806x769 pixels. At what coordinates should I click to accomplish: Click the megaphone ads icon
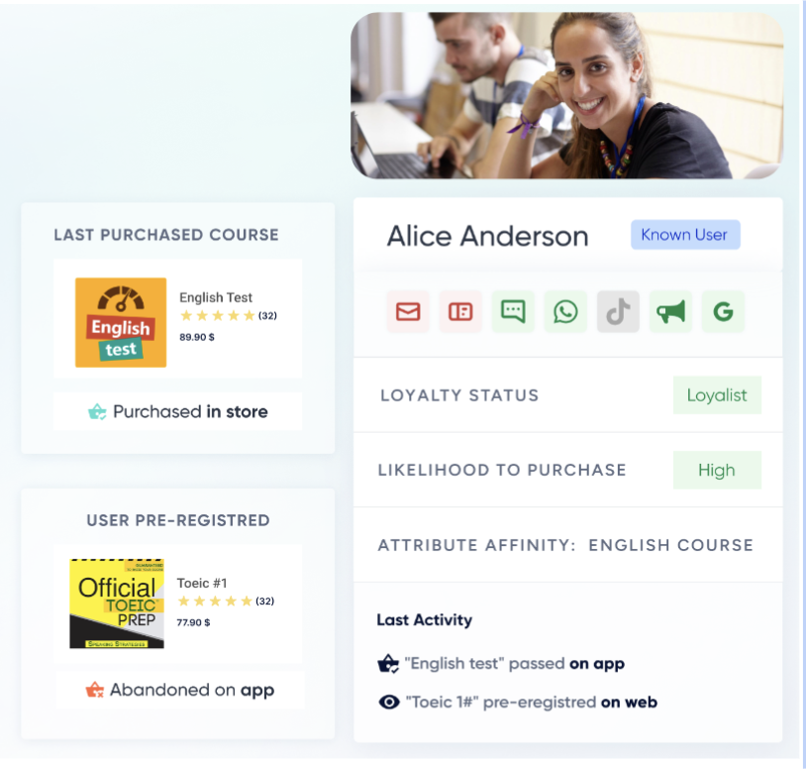tap(670, 312)
